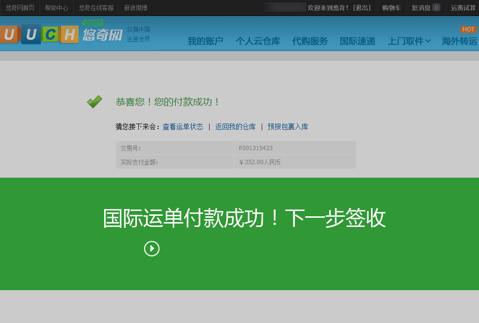479x323 pixels.
Task: Open 运费试算 shipping calculator
Action: click(x=463, y=8)
